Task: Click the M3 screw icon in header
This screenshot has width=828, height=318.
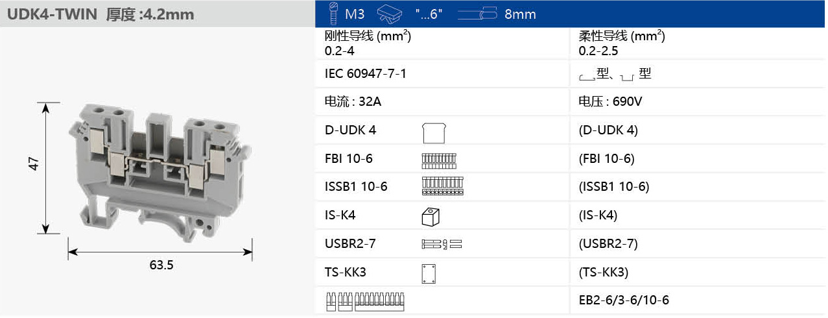Action: [334, 14]
